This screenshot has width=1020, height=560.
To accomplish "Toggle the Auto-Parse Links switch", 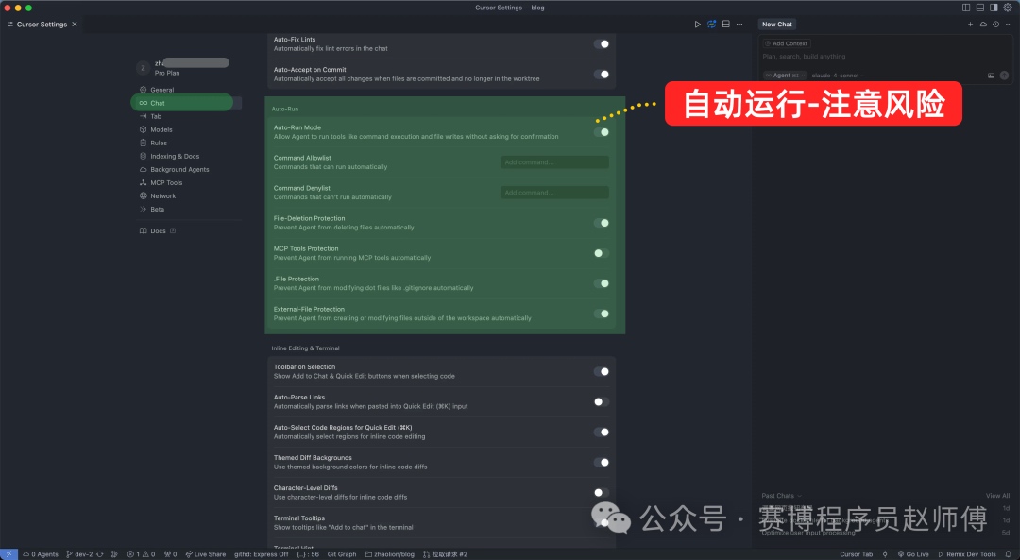I will point(601,402).
